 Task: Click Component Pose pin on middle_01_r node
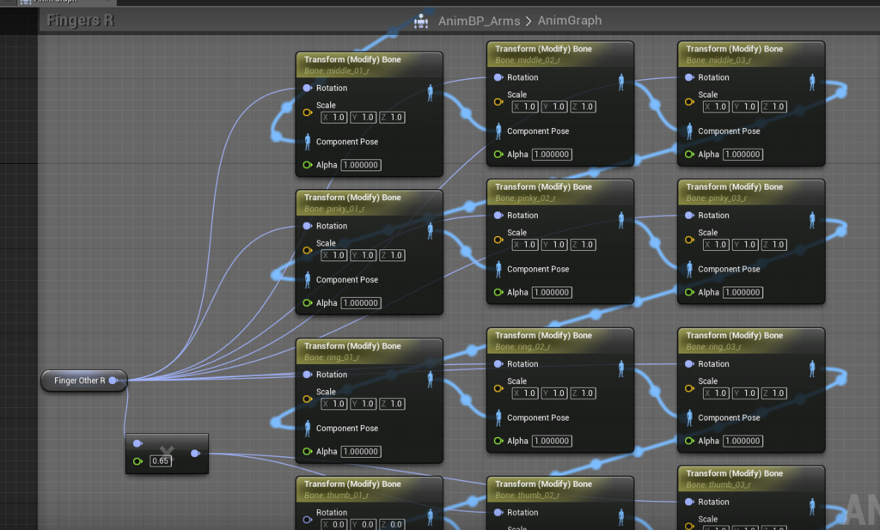pyautogui.click(x=307, y=142)
